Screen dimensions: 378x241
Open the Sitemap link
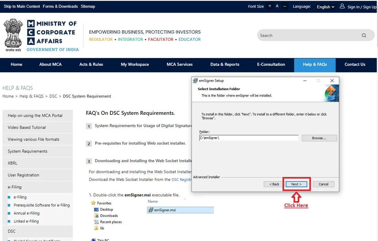click(88, 7)
